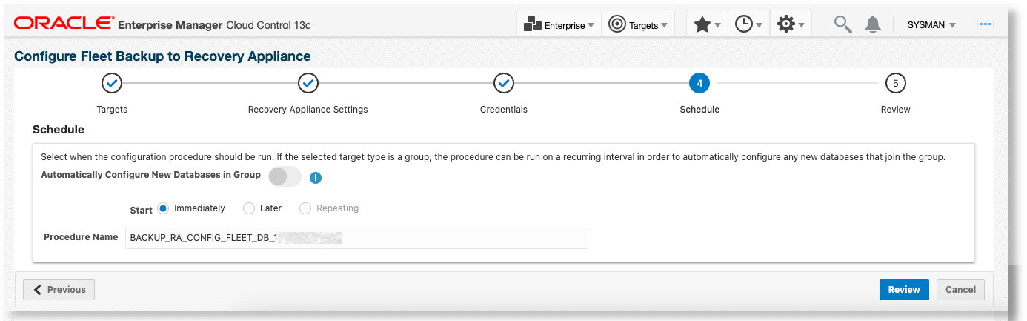1027x321 pixels.
Task: Select the Immediately start option
Action: point(164,208)
